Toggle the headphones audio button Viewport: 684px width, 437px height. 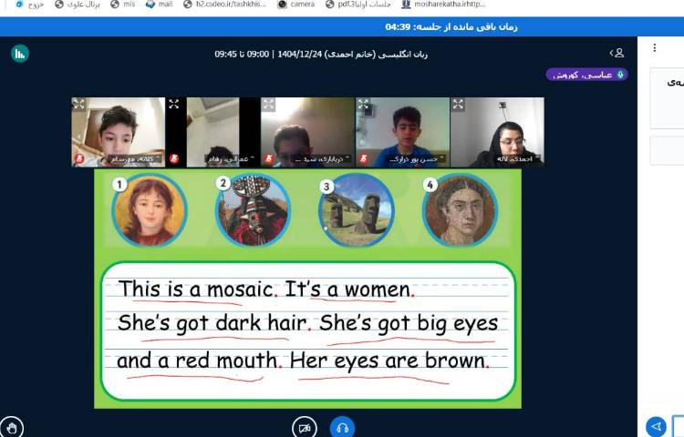(342, 428)
